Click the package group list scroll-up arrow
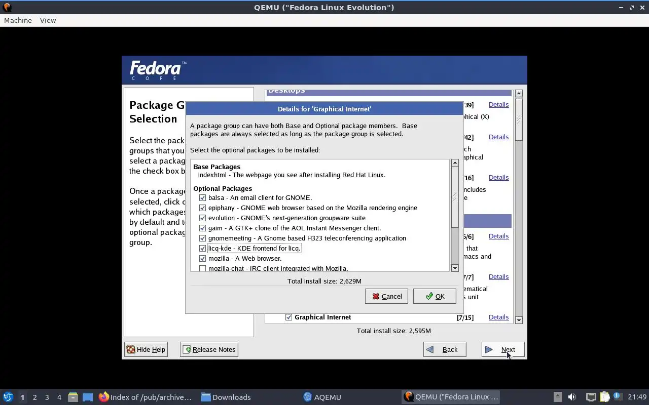Viewport: 649px width, 405px height. click(519, 94)
